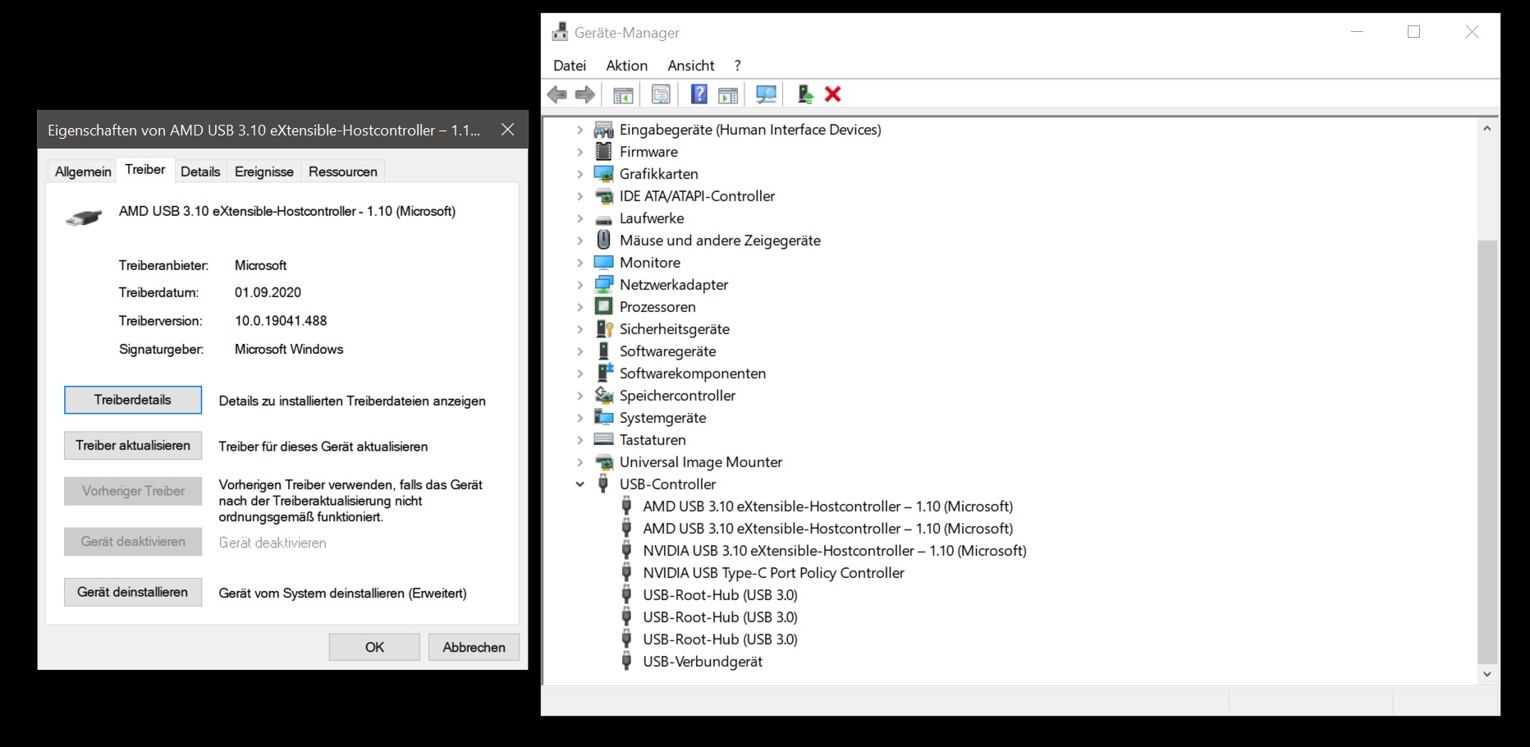This screenshot has width=1530, height=747.
Task: Click the Sicherheitsgeräte category icon
Action: (x=603, y=329)
